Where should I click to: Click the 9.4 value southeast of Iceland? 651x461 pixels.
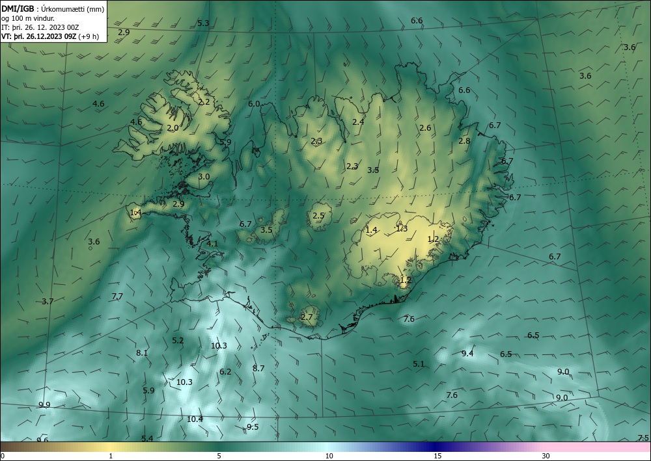click(467, 353)
